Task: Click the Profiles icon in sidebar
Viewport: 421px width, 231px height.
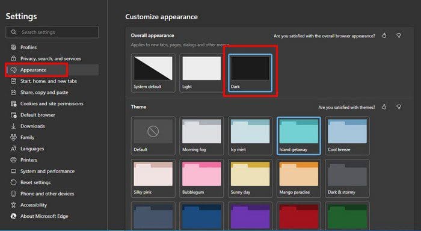Action: point(13,48)
